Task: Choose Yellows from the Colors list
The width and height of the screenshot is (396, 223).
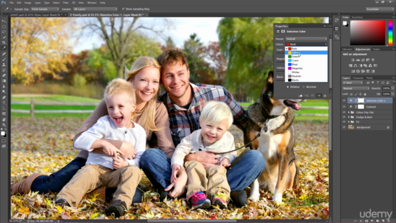Action: [x=306, y=53]
